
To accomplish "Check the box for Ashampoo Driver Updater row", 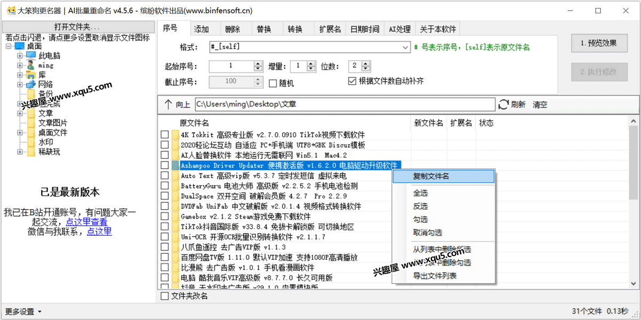I will [x=165, y=165].
